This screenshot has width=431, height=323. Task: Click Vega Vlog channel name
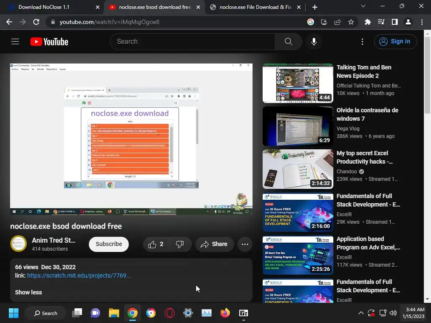(x=348, y=129)
